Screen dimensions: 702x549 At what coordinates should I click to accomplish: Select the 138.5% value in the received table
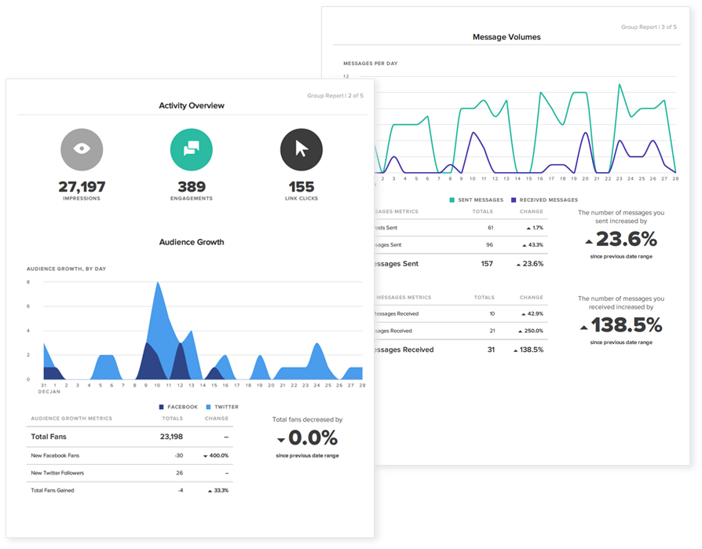click(532, 350)
